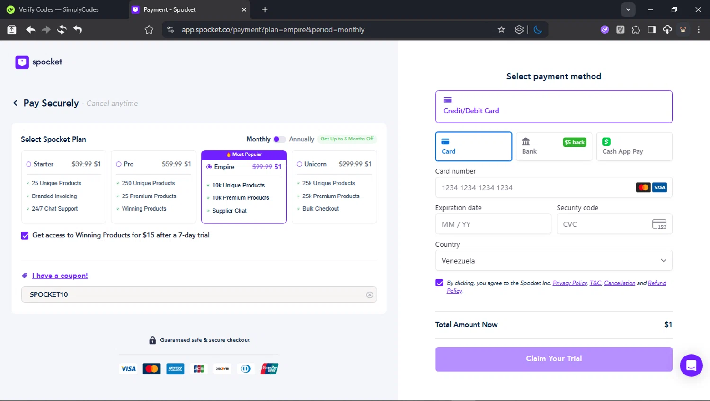Click the Spocket logo icon
Viewport: 710px width, 401px height.
(22, 62)
